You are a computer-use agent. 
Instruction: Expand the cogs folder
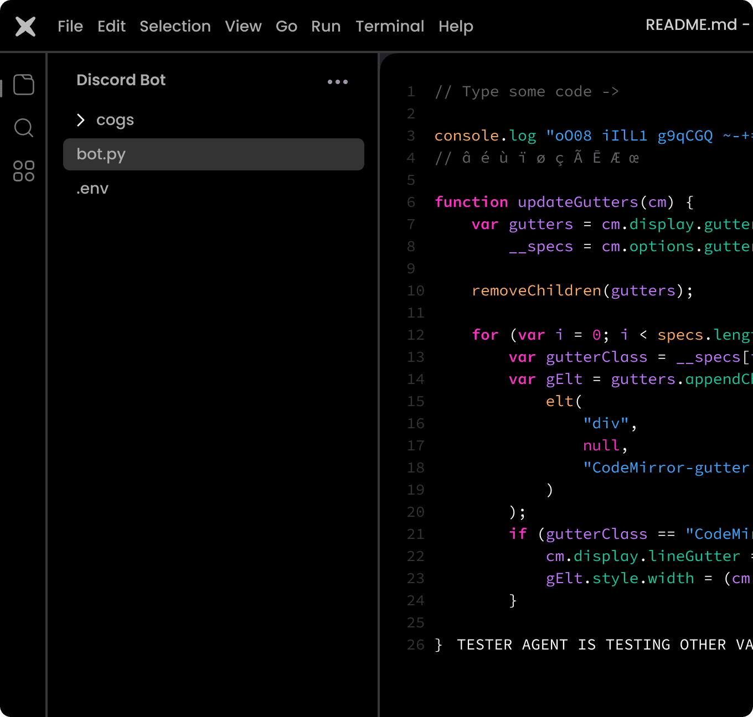pyautogui.click(x=81, y=119)
